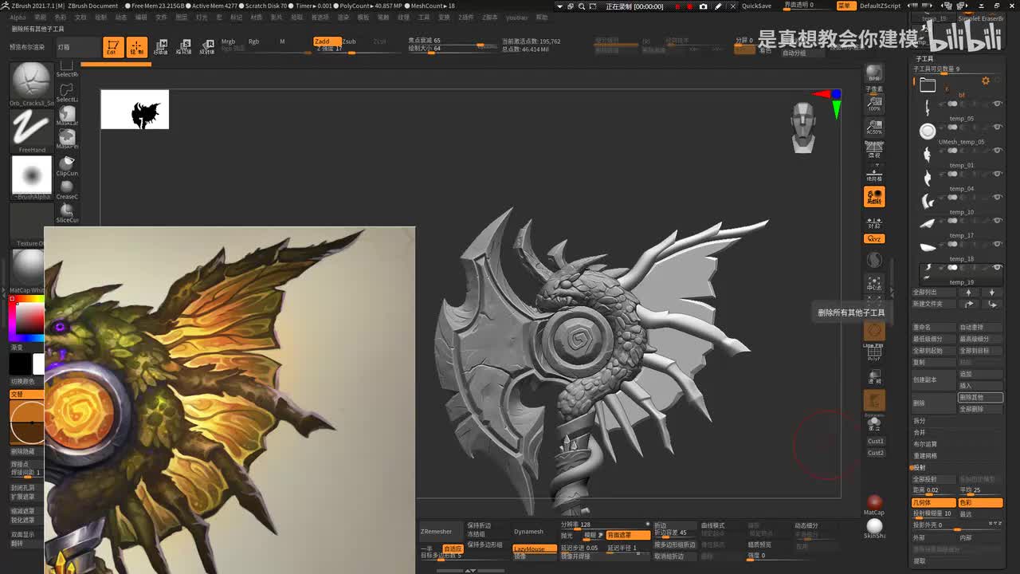This screenshot has height=574, width=1020.
Task: Open the BrushAlpha selector
Action: pyautogui.click(x=32, y=177)
